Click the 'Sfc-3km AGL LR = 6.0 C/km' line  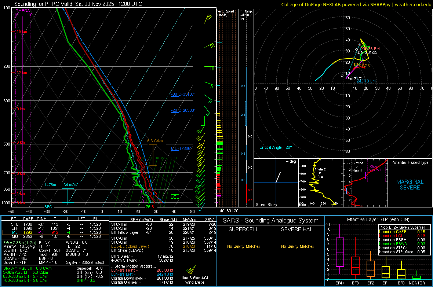(28, 268)
